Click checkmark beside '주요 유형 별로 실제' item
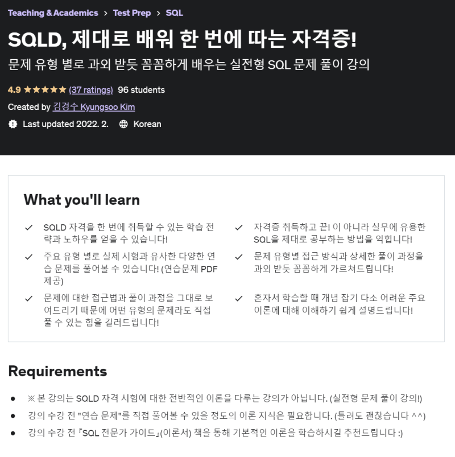The height and width of the screenshot is (457, 455). pos(28,257)
